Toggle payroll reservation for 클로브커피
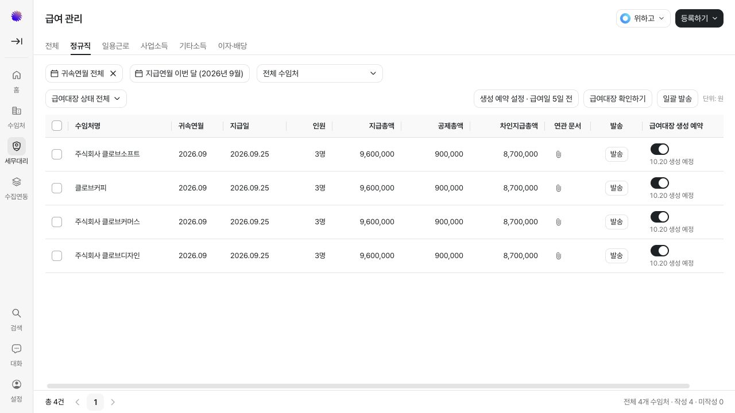 point(660,183)
